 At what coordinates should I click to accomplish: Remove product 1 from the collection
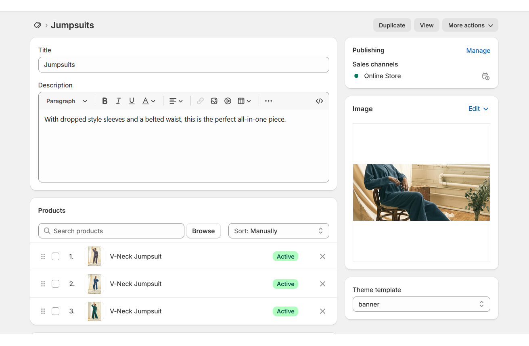tap(322, 257)
